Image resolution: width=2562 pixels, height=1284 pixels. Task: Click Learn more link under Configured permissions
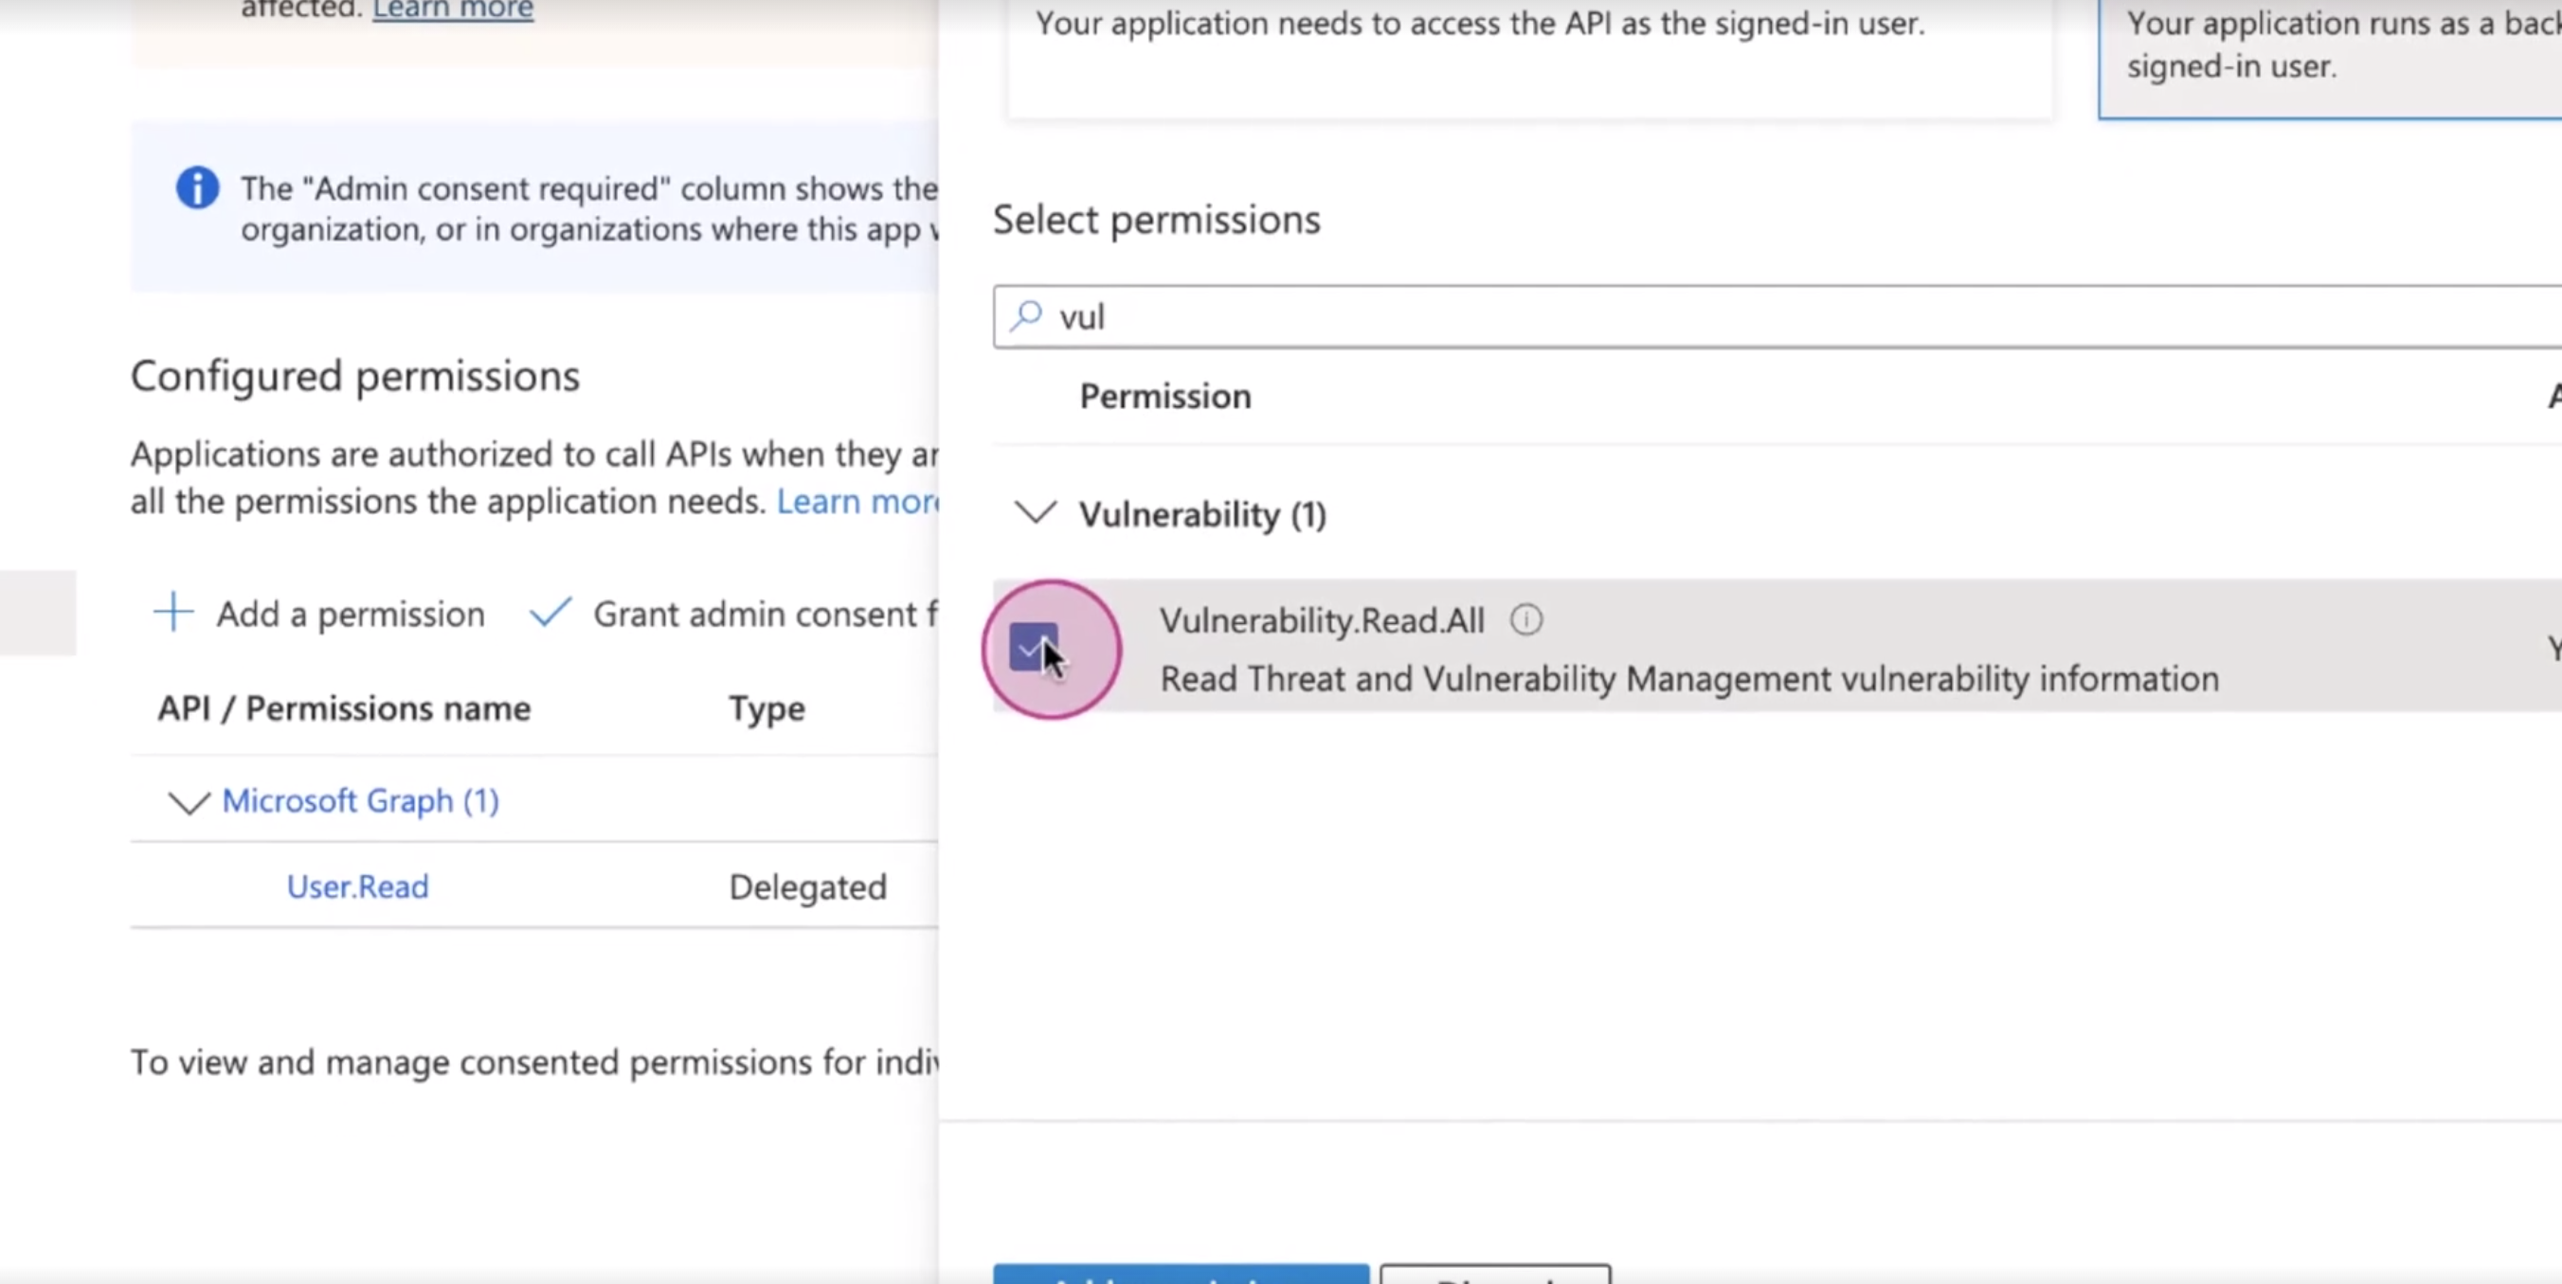point(857,501)
